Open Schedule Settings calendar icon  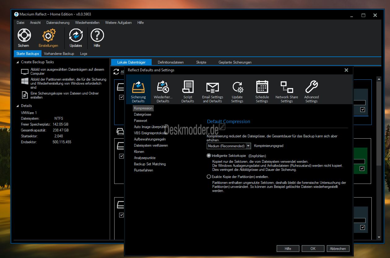tap(262, 87)
